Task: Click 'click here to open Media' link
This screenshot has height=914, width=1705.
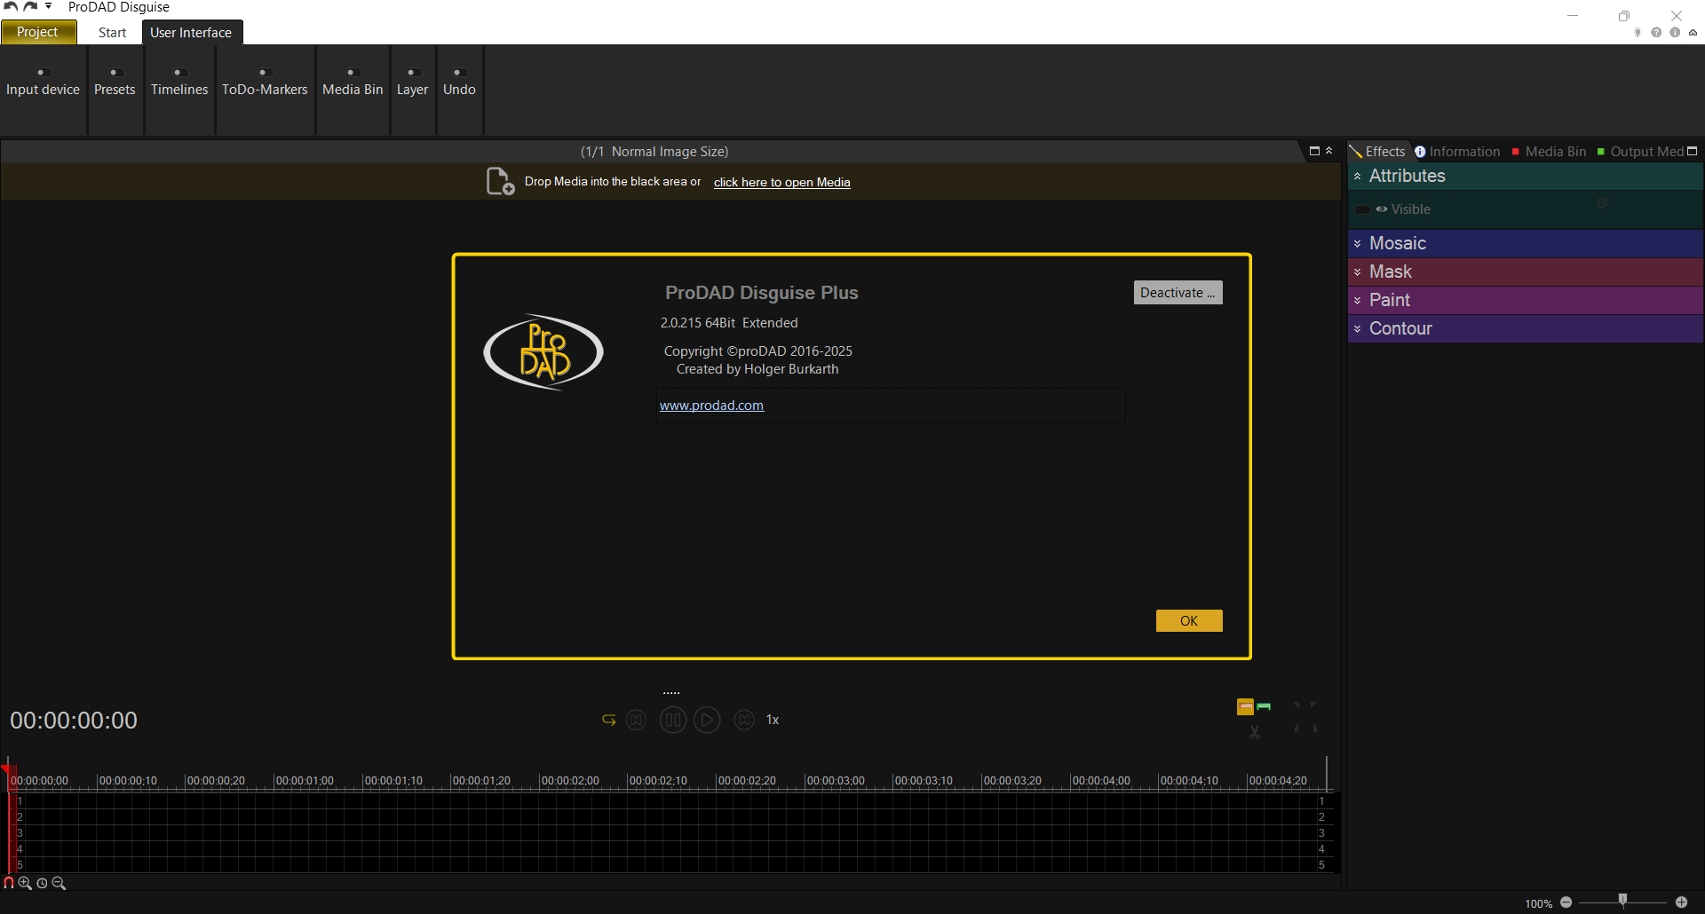Action: 781,182
